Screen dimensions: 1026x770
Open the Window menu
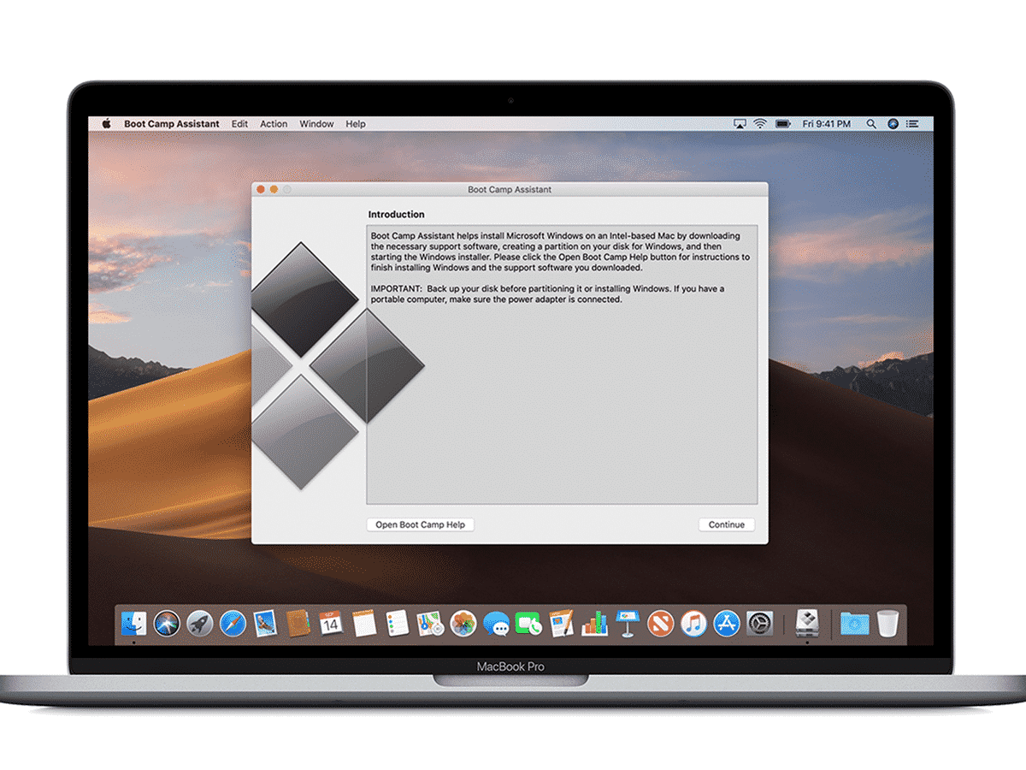[316, 124]
